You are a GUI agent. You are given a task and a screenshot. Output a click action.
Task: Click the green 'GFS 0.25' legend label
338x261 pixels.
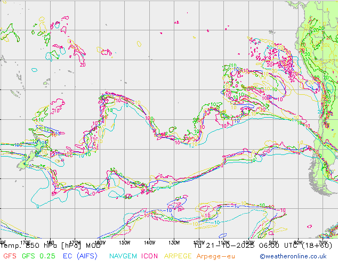tap(38, 256)
